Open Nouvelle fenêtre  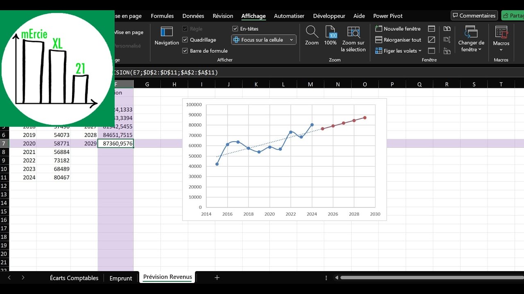(x=398, y=29)
